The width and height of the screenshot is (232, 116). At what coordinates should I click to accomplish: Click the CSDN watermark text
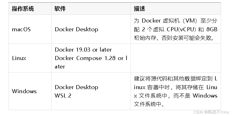click(211, 112)
